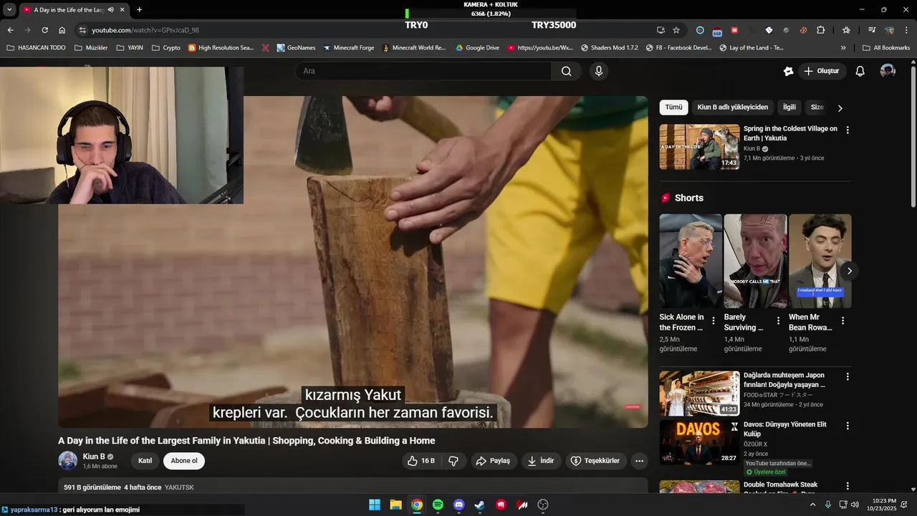Open more actions ellipsis under the video
The height and width of the screenshot is (516, 917).
pyautogui.click(x=640, y=461)
